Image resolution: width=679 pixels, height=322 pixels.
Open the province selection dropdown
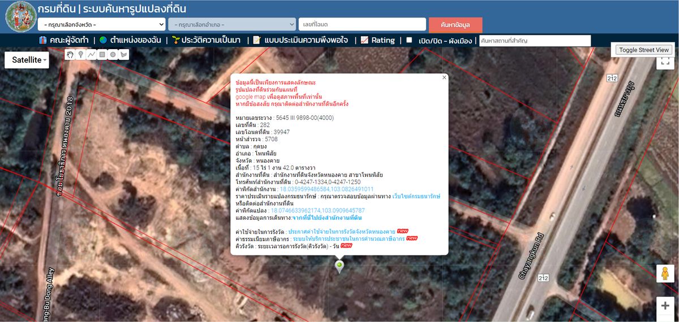[x=101, y=25]
